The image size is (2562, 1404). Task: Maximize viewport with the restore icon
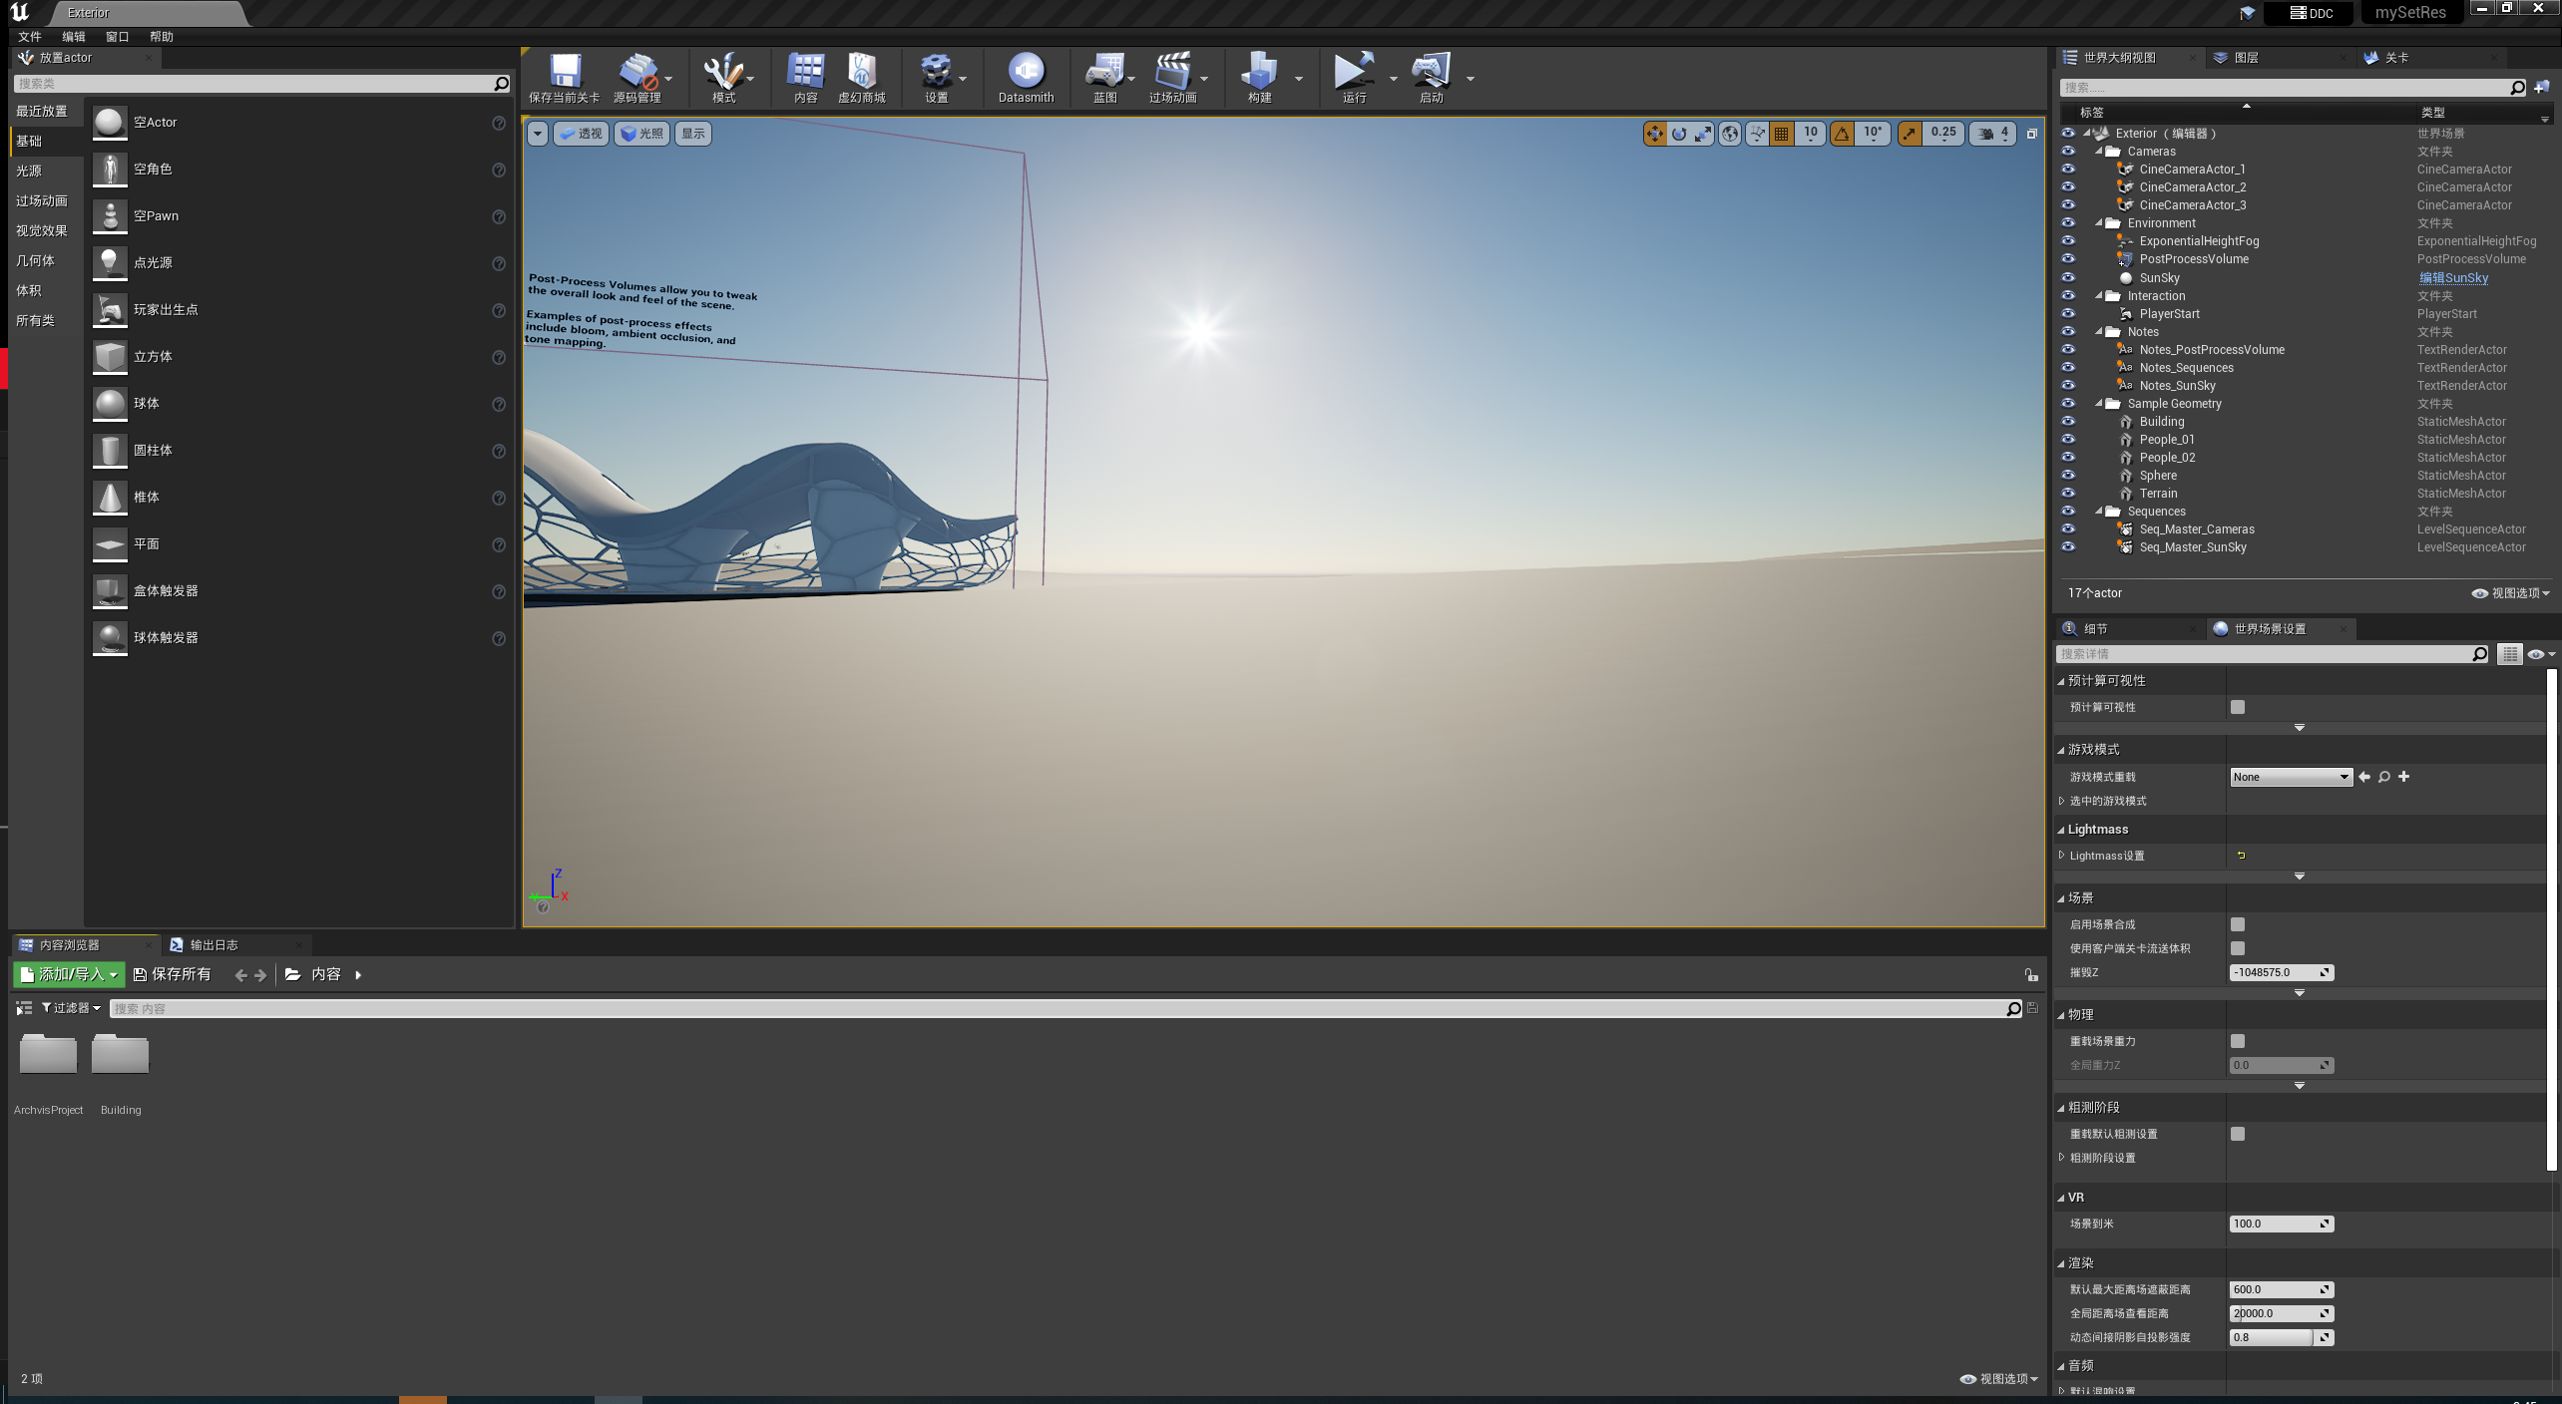[2031, 134]
